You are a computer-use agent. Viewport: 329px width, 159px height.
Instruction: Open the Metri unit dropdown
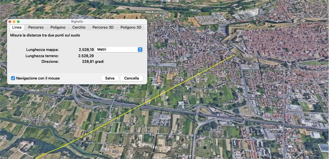119,50
